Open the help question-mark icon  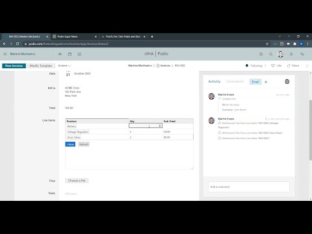[261, 54]
